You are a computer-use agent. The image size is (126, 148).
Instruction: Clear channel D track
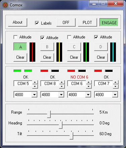point(101,57)
